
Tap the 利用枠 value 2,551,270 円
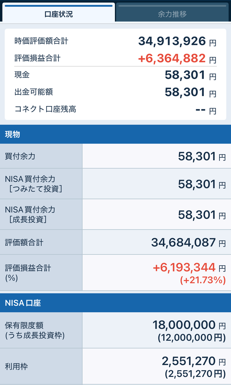tap(194, 361)
